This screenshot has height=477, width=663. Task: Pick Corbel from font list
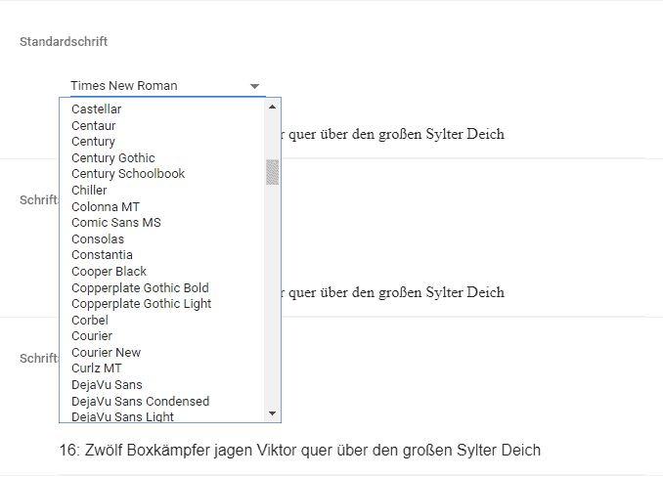[162, 320]
